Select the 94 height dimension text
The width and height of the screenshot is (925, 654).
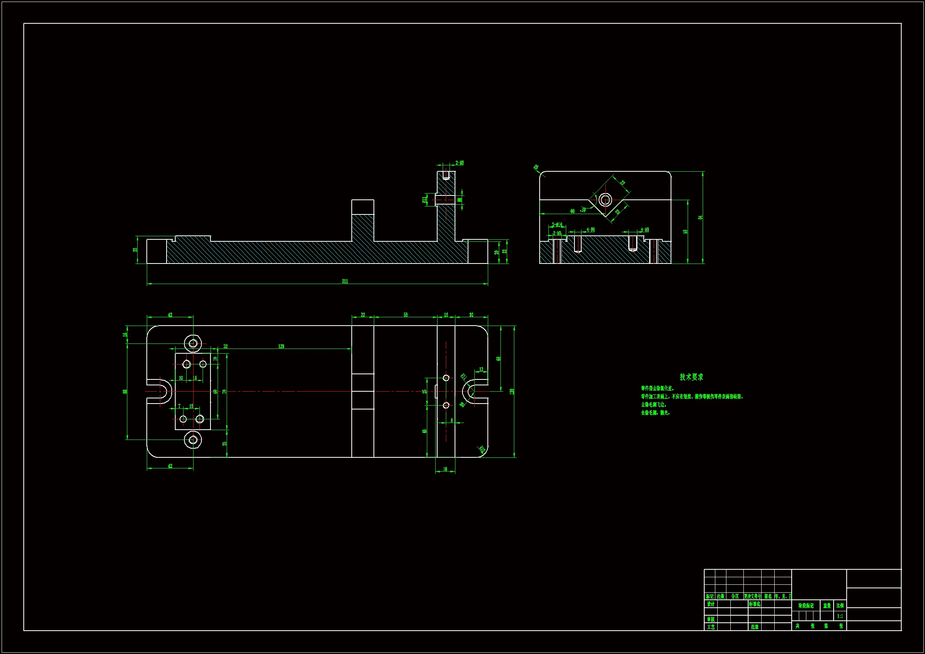coord(700,217)
